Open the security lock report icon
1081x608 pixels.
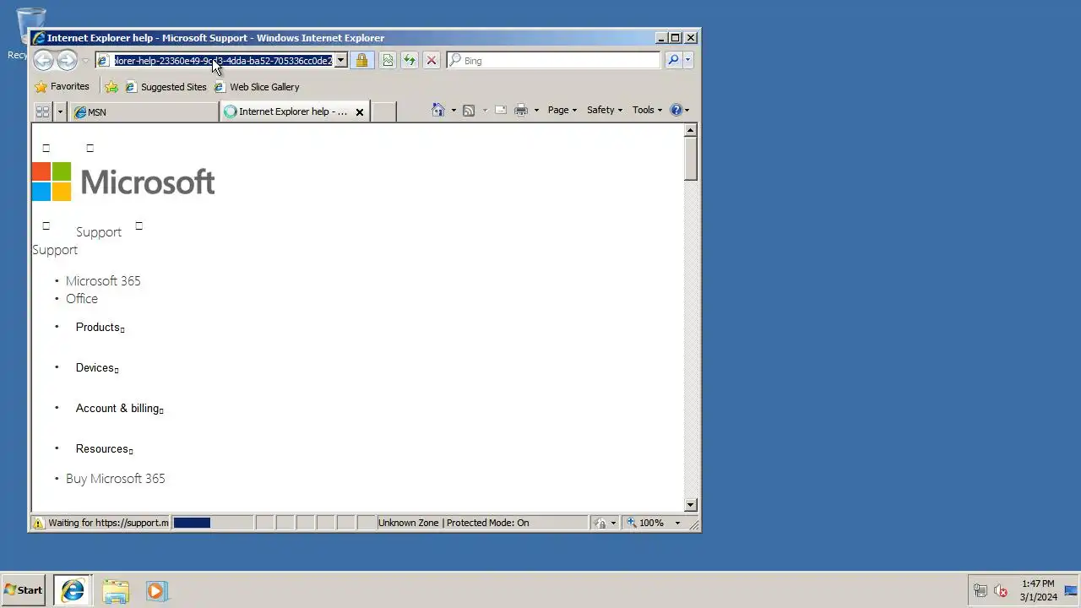[361, 60]
